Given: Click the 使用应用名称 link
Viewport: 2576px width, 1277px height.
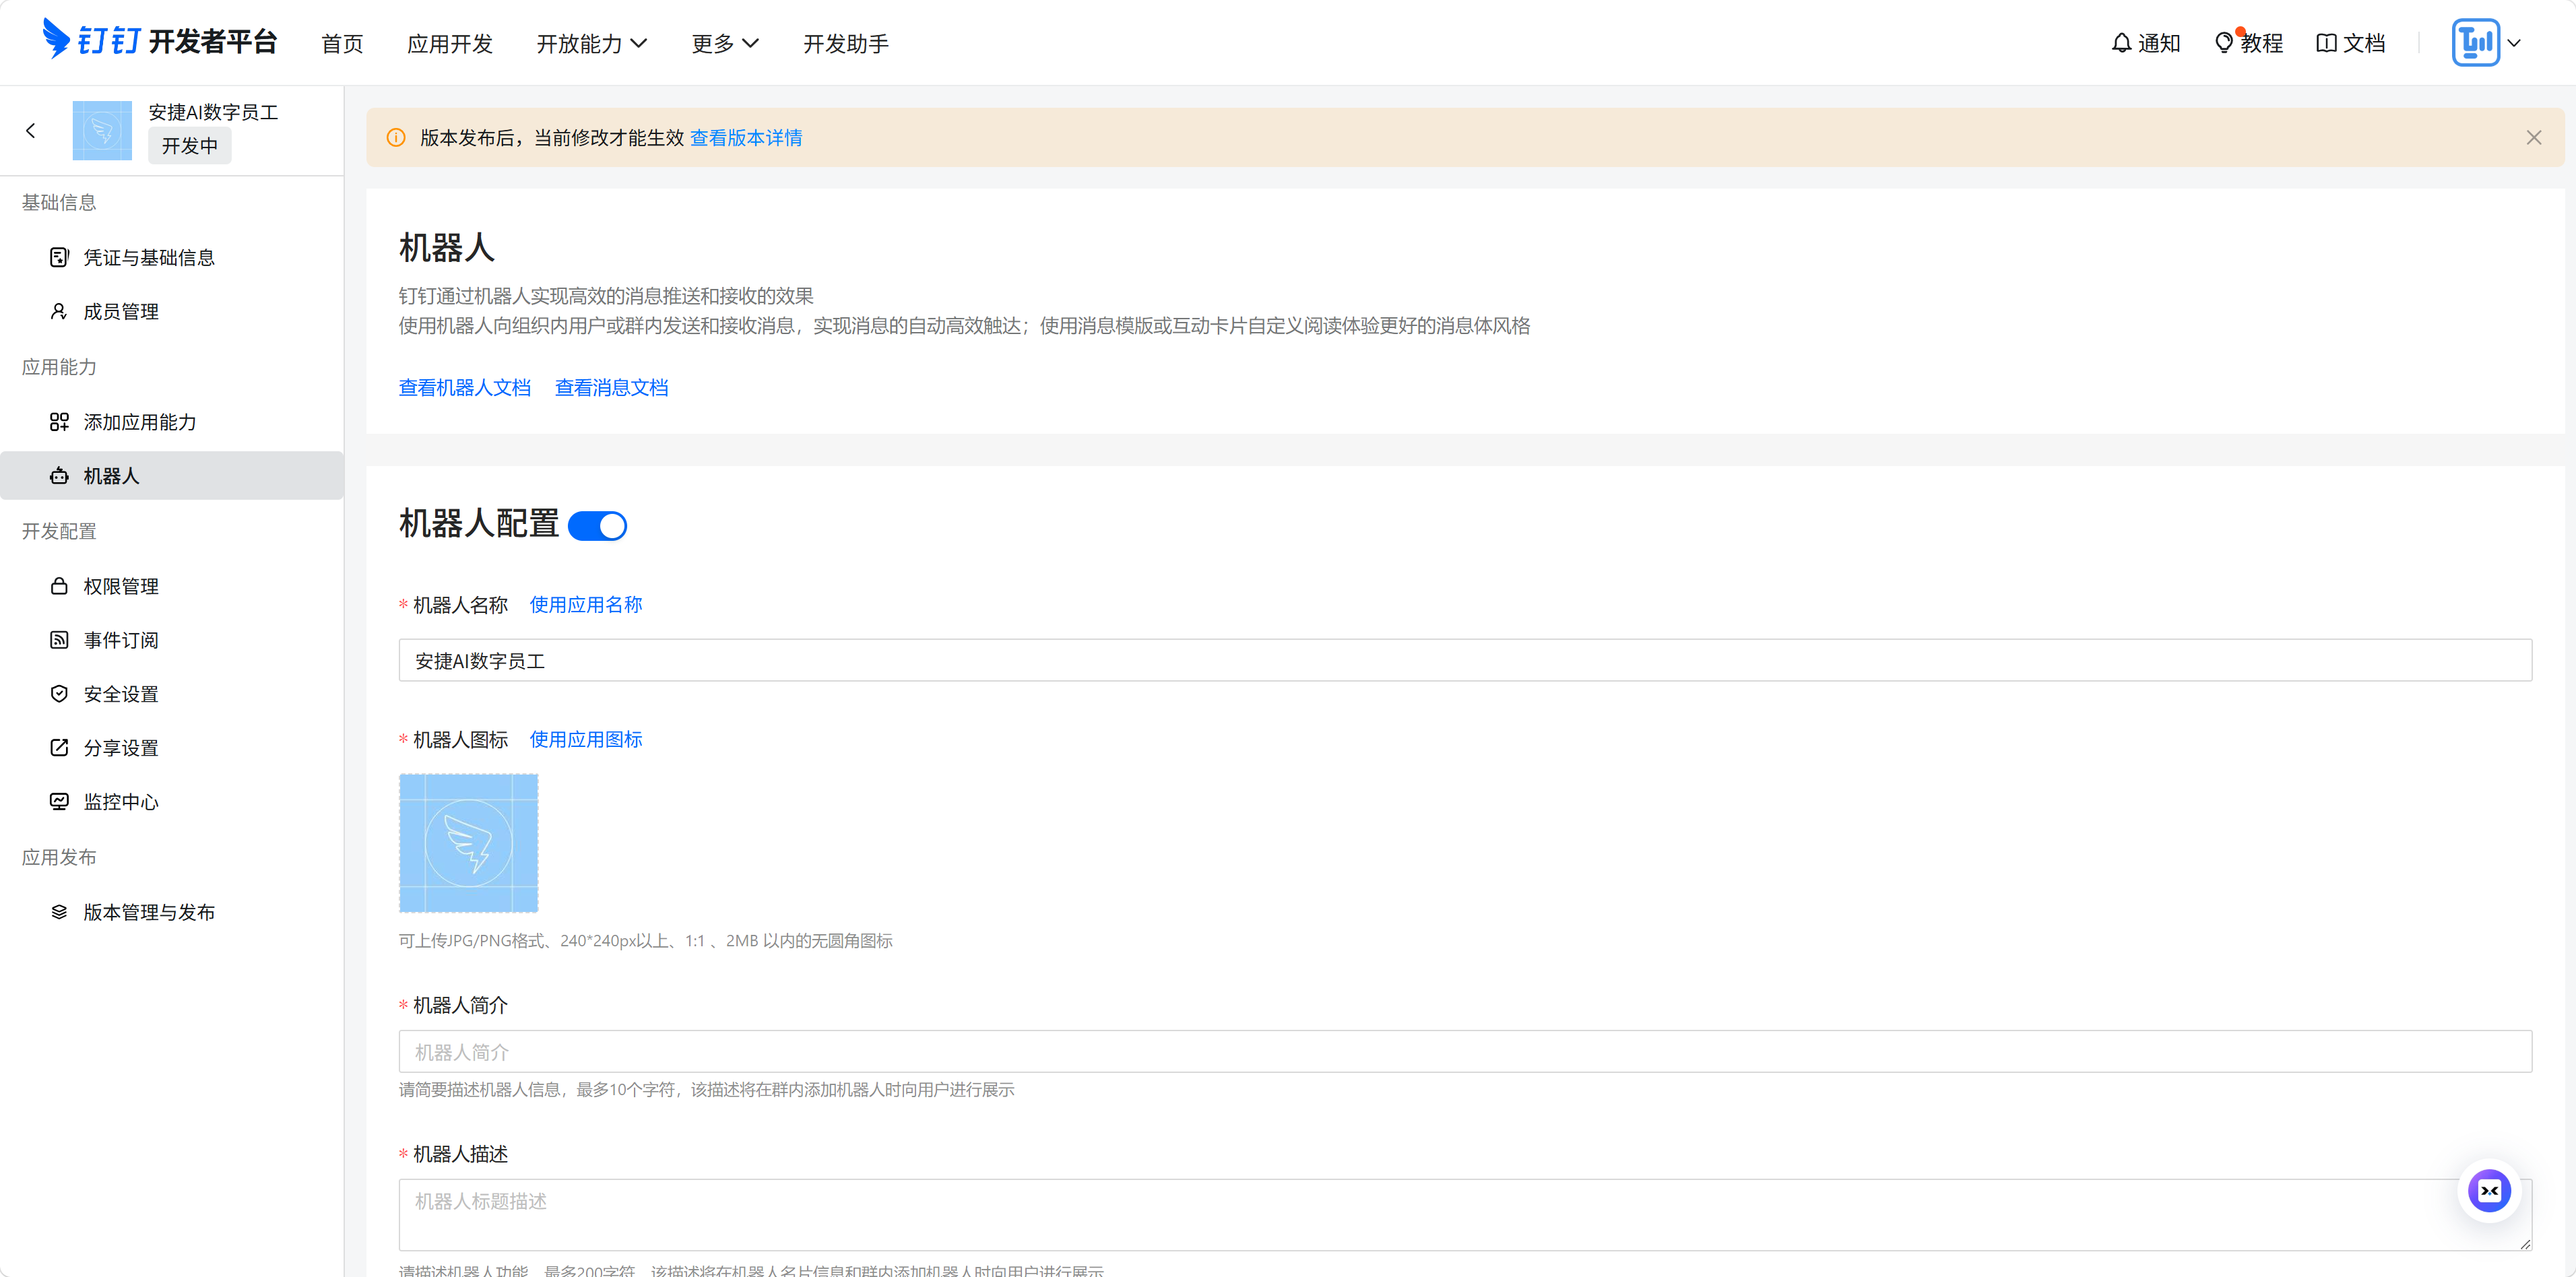Looking at the screenshot, I should [586, 605].
